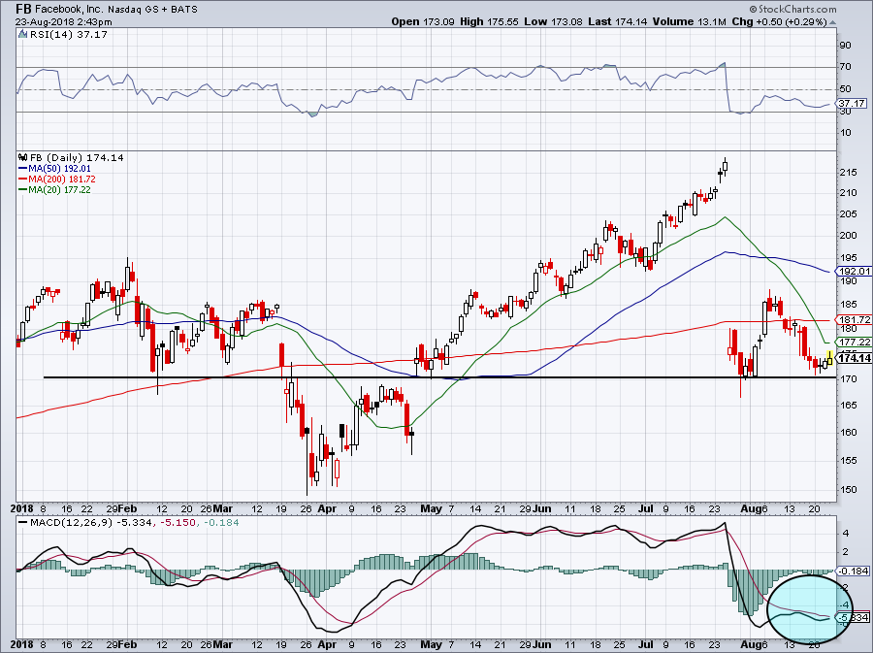
Task: Click the MACD(12,26,9) -5.334 label
Action: (93, 523)
